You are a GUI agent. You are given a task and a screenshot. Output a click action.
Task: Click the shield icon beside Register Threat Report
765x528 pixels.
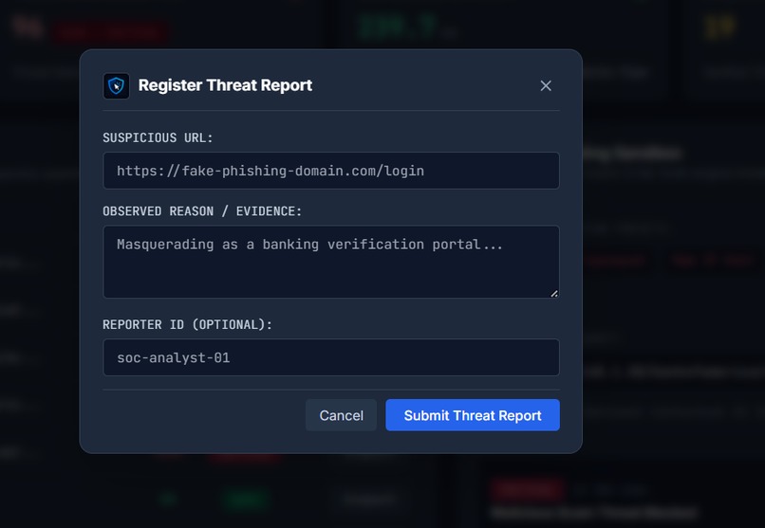coord(116,85)
